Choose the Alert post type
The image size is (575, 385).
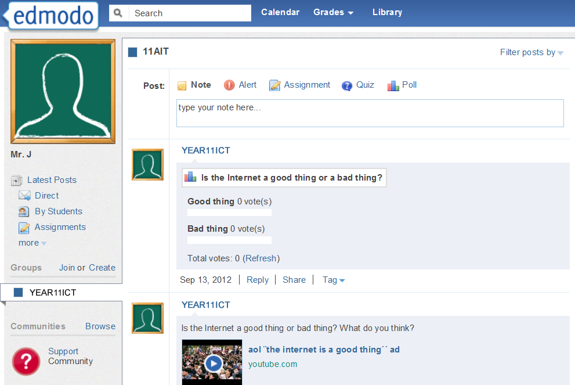coord(248,85)
